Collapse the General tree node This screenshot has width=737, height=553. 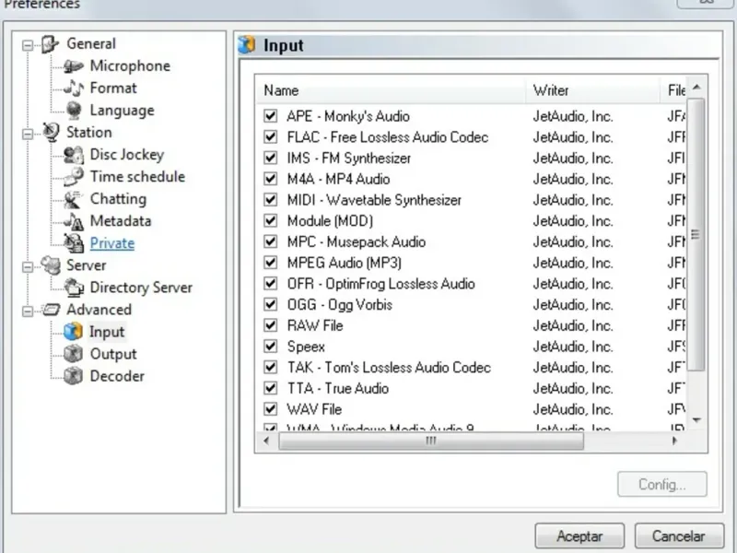pyautogui.click(x=28, y=45)
